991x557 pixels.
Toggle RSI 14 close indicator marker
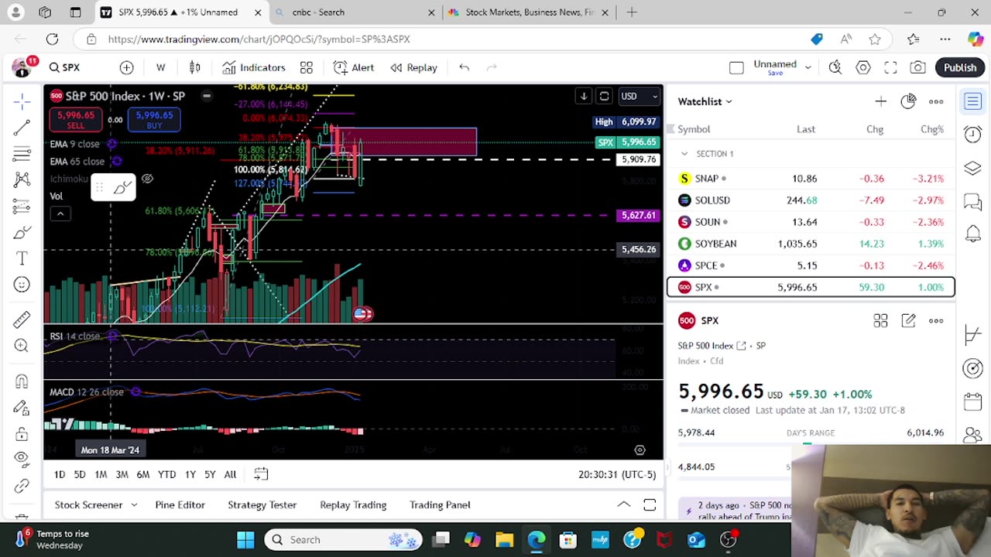(x=113, y=337)
